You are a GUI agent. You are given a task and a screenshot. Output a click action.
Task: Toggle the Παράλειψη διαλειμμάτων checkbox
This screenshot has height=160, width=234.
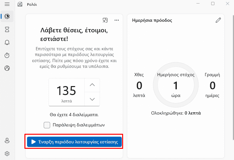[x=47, y=125]
